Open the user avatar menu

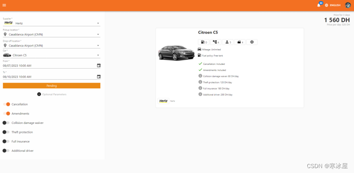coord(348,5)
